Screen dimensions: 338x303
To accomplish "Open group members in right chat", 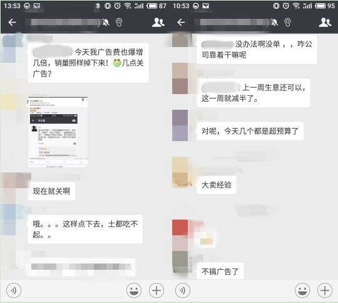I will (325, 22).
